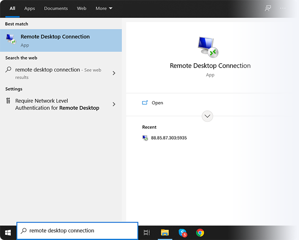This screenshot has height=240, width=299.
Task: Switch to the Documents tab
Action: click(56, 8)
